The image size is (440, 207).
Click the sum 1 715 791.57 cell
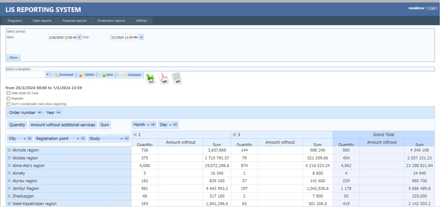[218, 158]
